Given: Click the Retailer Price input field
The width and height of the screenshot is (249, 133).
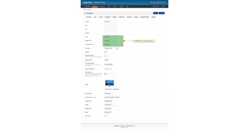Looking at the screenshot, I should (110, 41).
